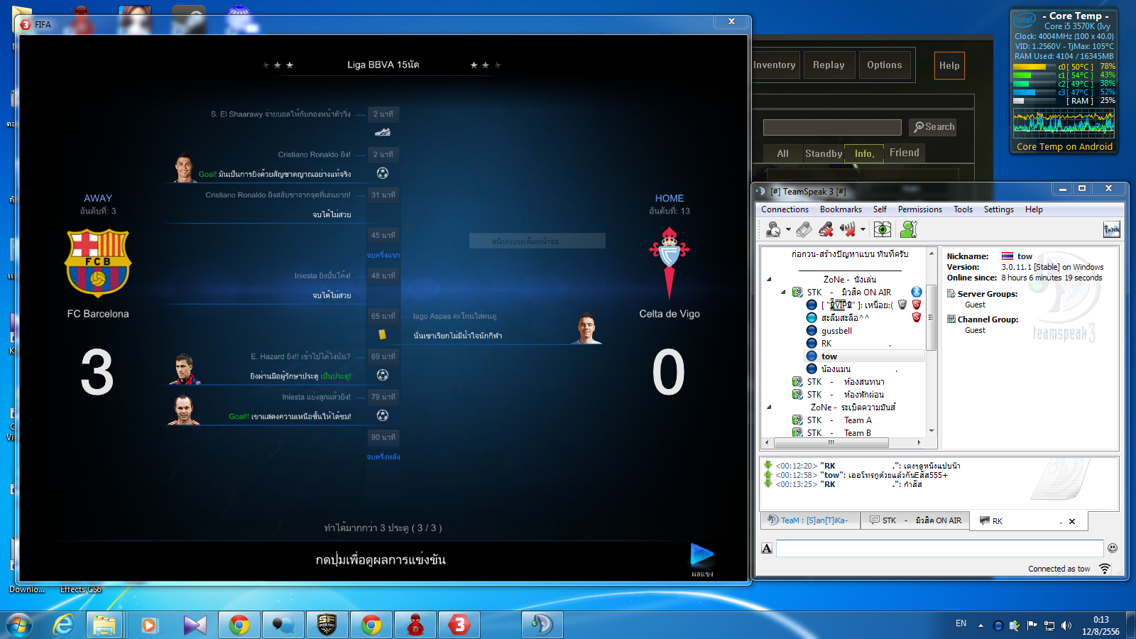Viewport: 1136px width, 639px height.
Task: Click the Celta de Vigo crest
Action: click(x=669, y=263)
